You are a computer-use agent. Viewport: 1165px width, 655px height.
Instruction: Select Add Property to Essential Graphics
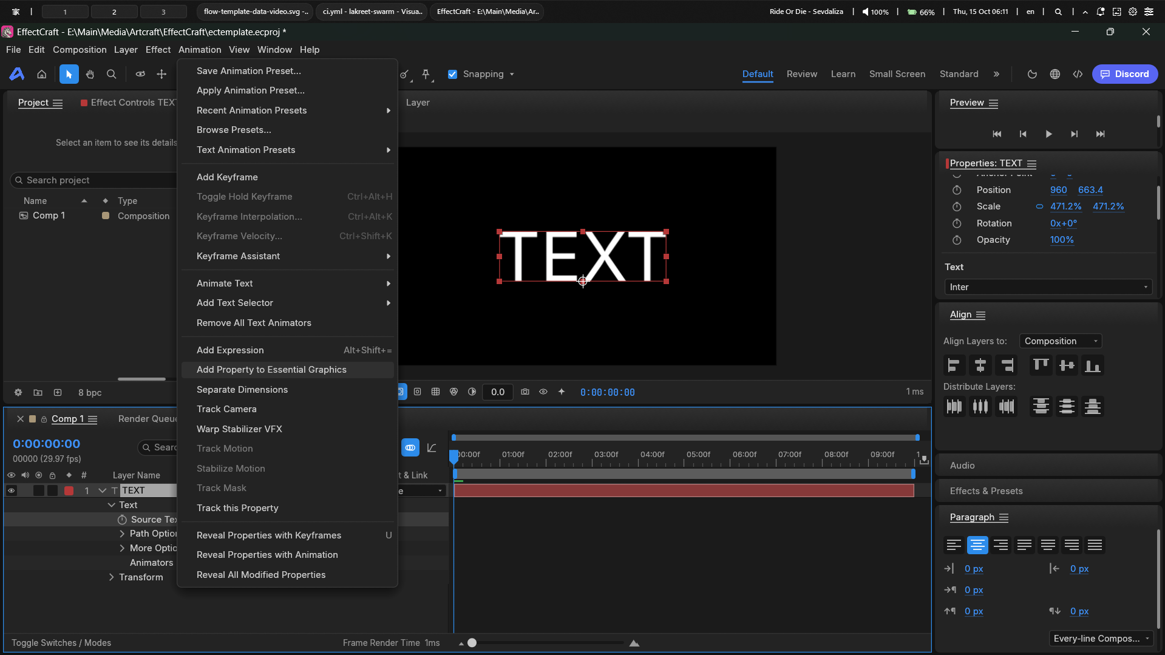(287, 370)
